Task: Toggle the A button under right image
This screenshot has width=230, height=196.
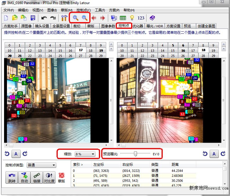Action: [x=214, y=154]
